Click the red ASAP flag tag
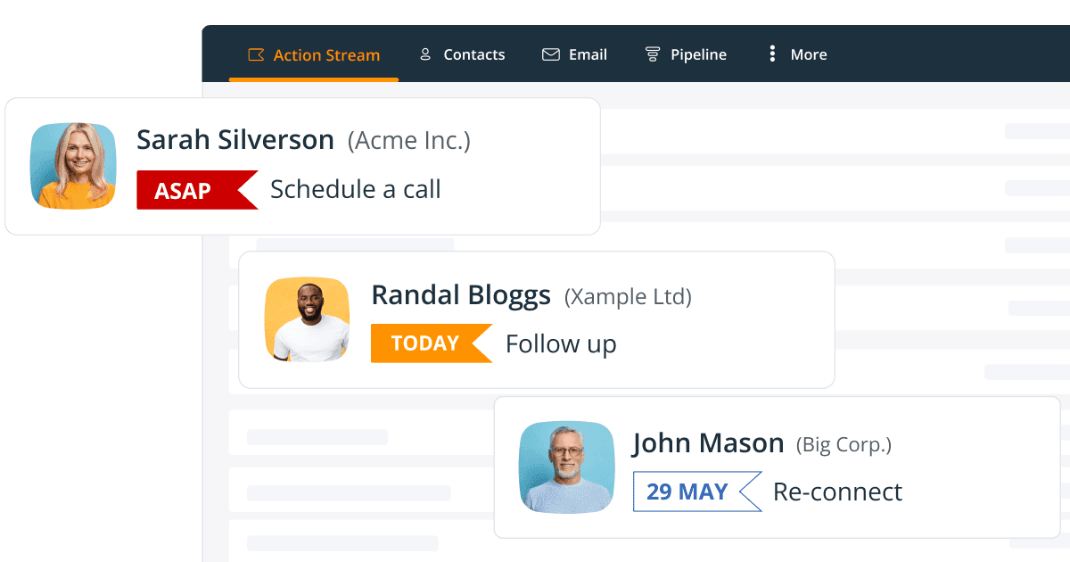Screen dimensions: 1070x562 click(x=197, y=190)
